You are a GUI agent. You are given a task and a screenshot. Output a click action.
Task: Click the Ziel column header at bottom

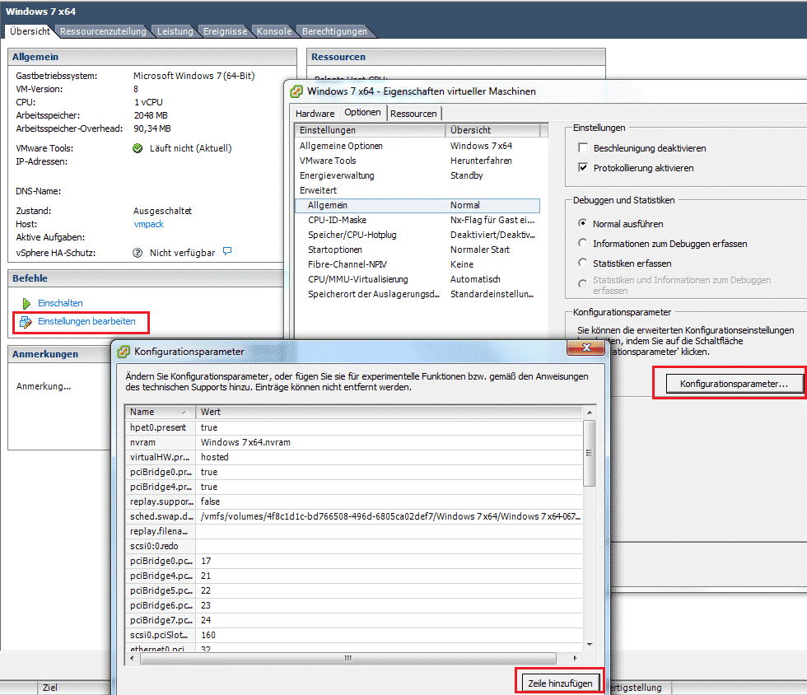coord(50,688)
